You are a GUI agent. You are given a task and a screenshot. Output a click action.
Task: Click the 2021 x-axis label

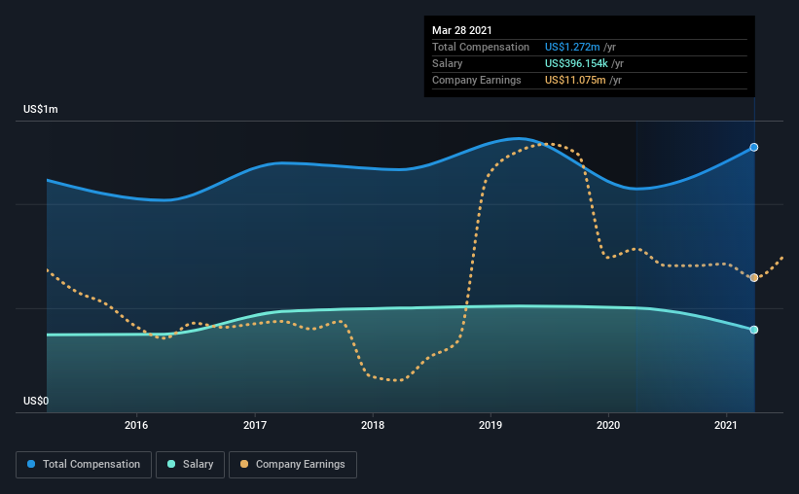[726, 425]
